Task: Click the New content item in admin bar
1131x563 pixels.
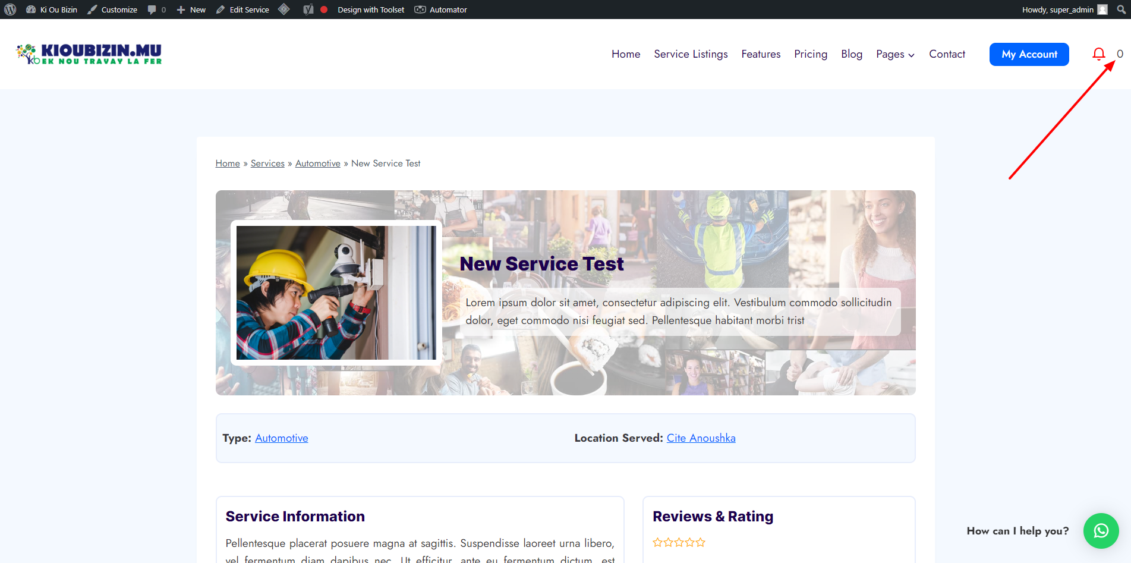Action: point(191,10)
